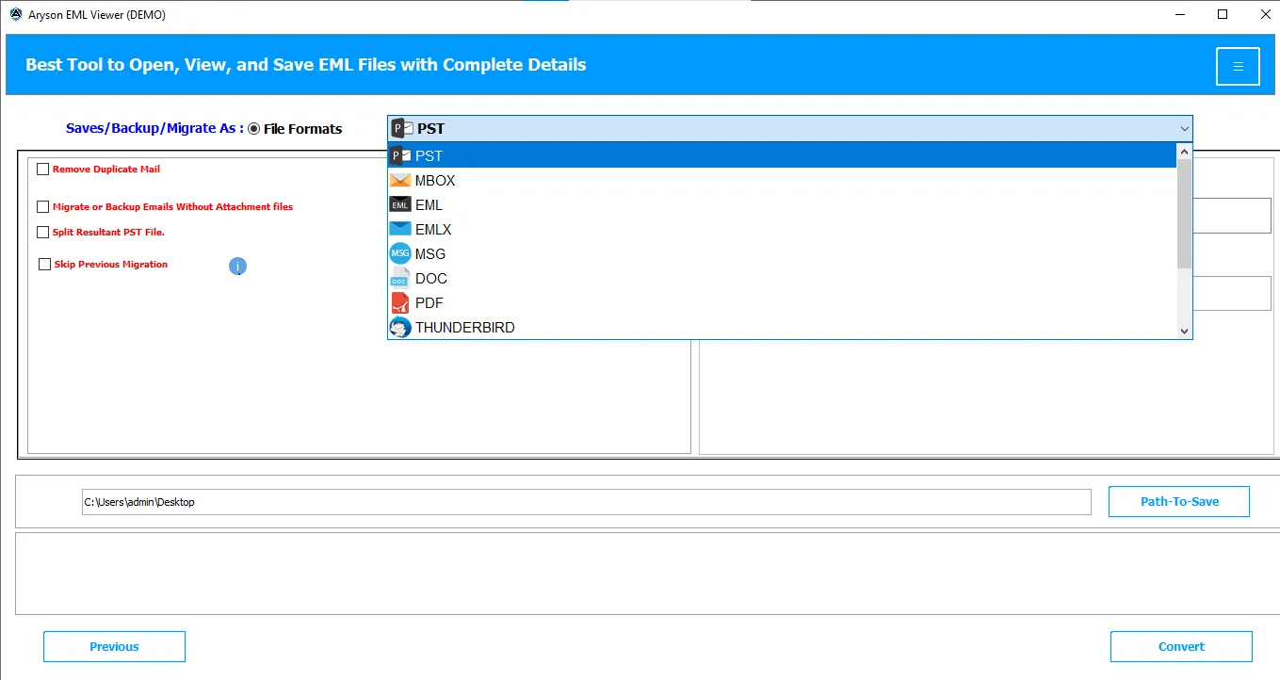Click the PST format icon in list
Viewport: 1280px width, 680px height.
pos(400,155)
